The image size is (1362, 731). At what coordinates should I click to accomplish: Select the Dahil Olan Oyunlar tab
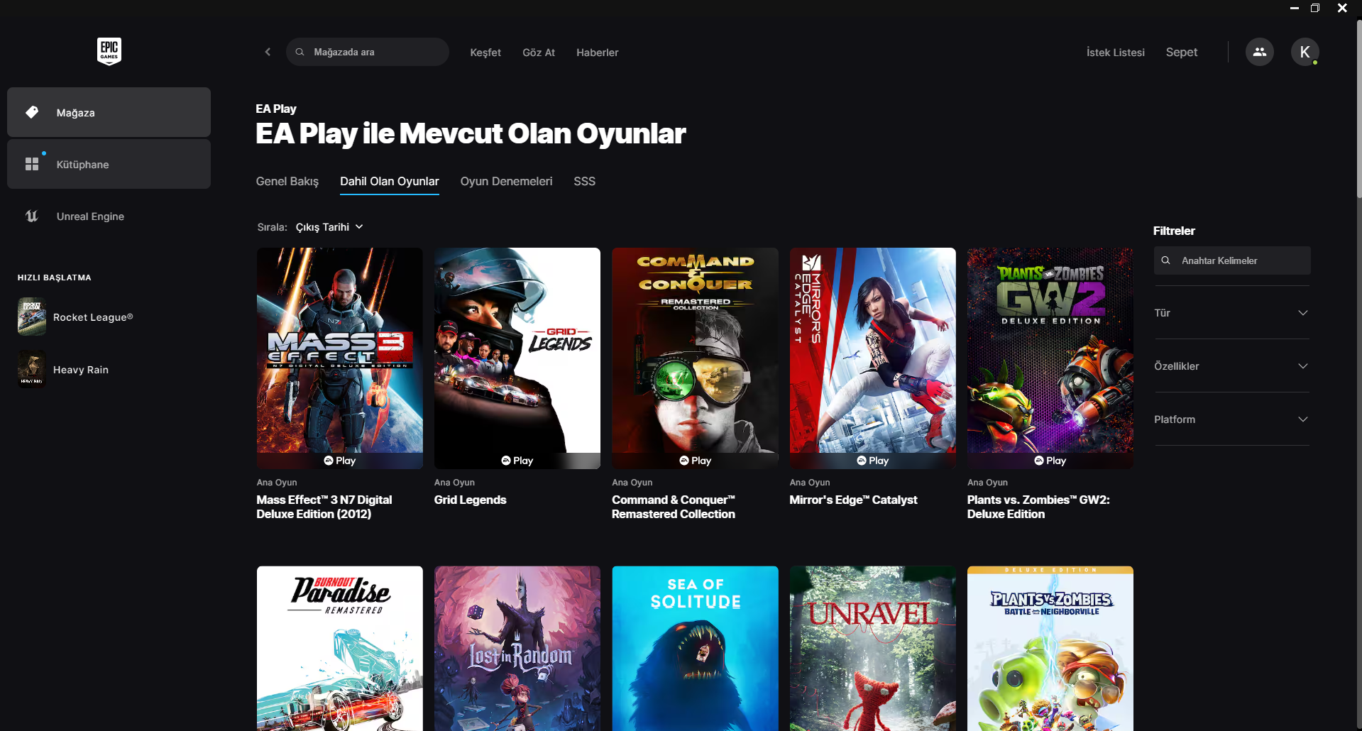click(390, 182)
